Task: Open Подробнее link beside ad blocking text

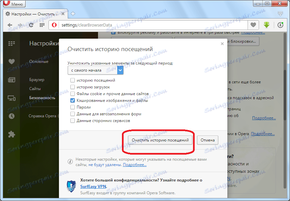Action: [253, 33]
